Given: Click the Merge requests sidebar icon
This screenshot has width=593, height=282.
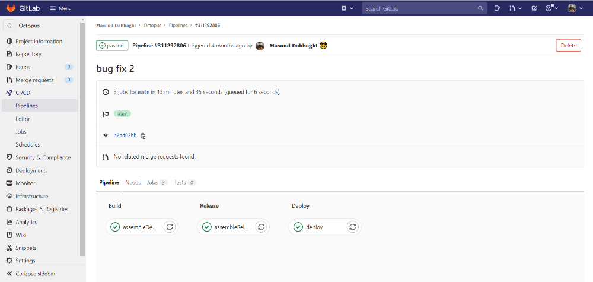Looking at the screenshot, I should pyautogui.click(x=9, y=80).
